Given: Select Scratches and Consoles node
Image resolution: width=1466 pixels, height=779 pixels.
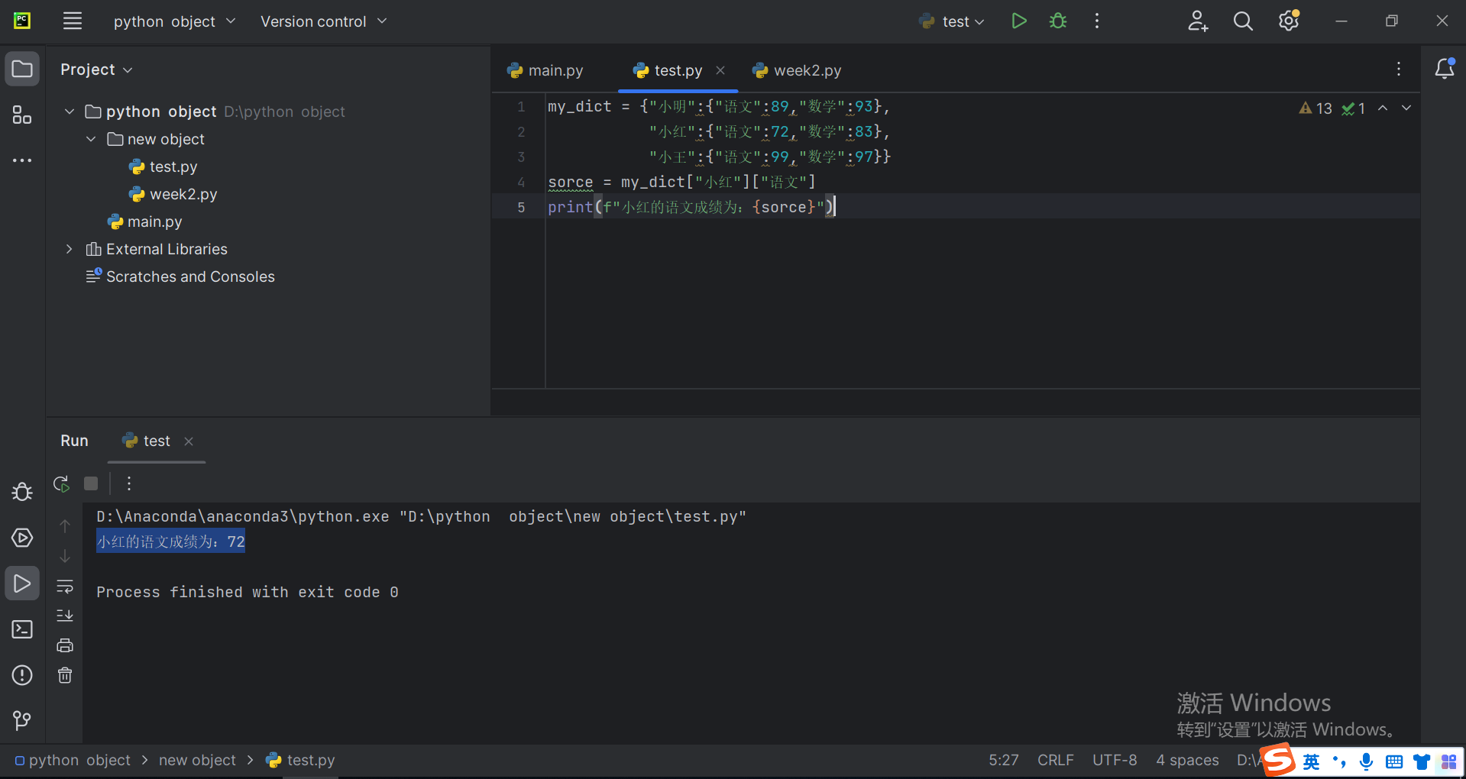Looking at the screenshot, I should pos(180,276).
